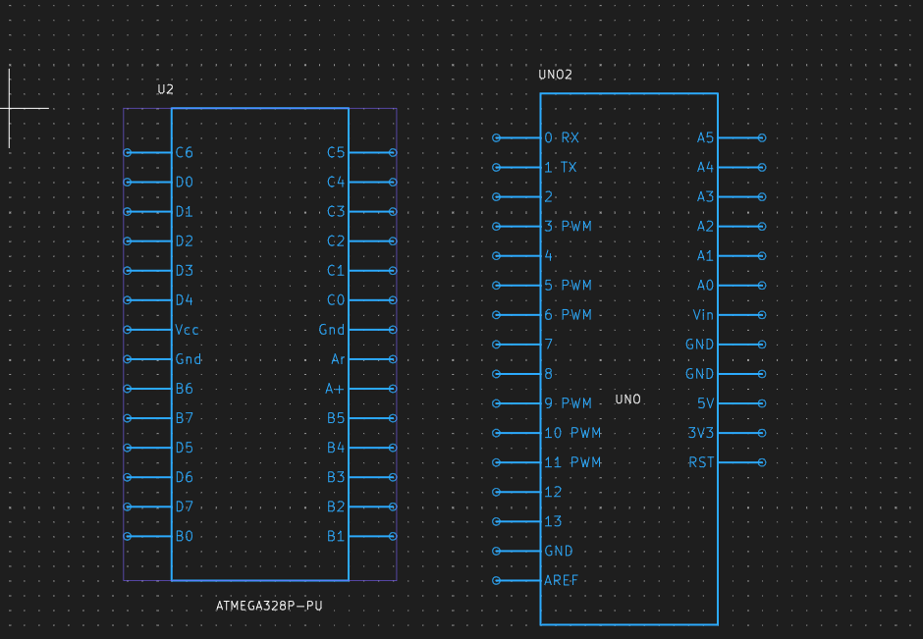This screenshot has height=639, width=923.
Task: Click the '0 RX' pin label on UNO
Action: point(562,137)
